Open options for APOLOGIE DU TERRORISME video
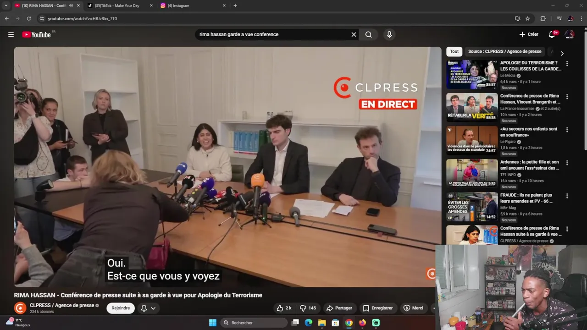This screenshot has height=330, width=587. tap(567, 64)
